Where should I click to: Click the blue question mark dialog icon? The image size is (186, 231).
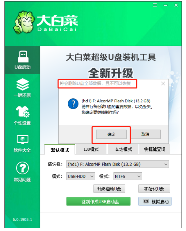coord(73,104)
